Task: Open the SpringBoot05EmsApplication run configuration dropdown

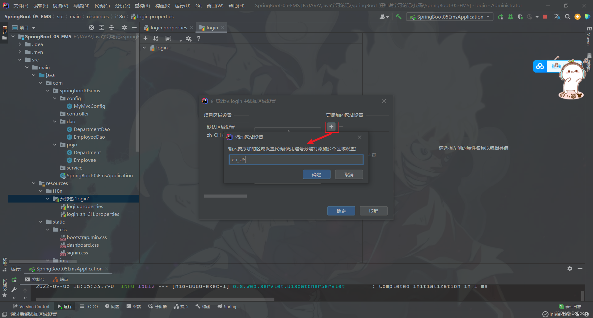Action: (x=450, y=17)
